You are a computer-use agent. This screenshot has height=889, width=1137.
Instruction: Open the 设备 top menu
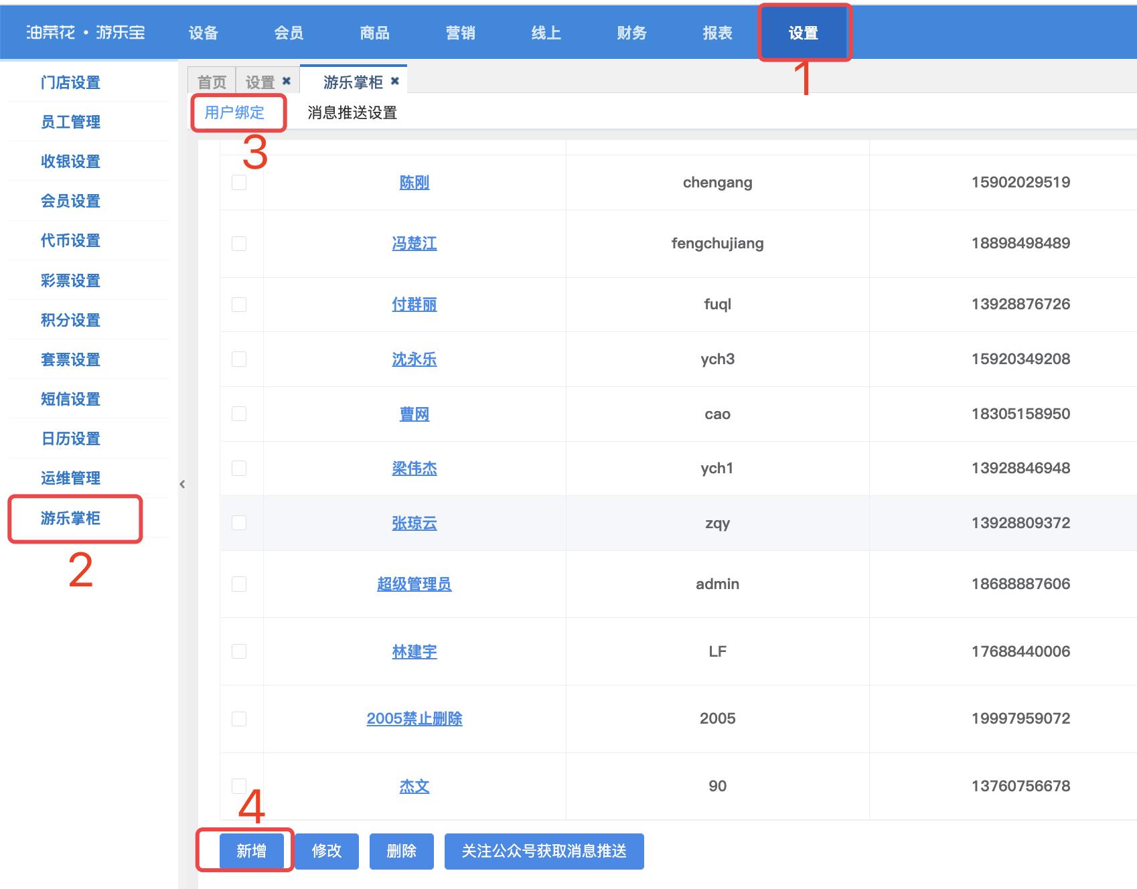point(204,33)
